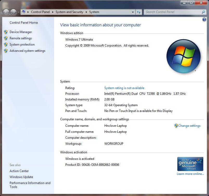Click the Copyright 2009 Microsoft Corporation text
Viewport: 209px width, 196px height.
pos(107,46)
